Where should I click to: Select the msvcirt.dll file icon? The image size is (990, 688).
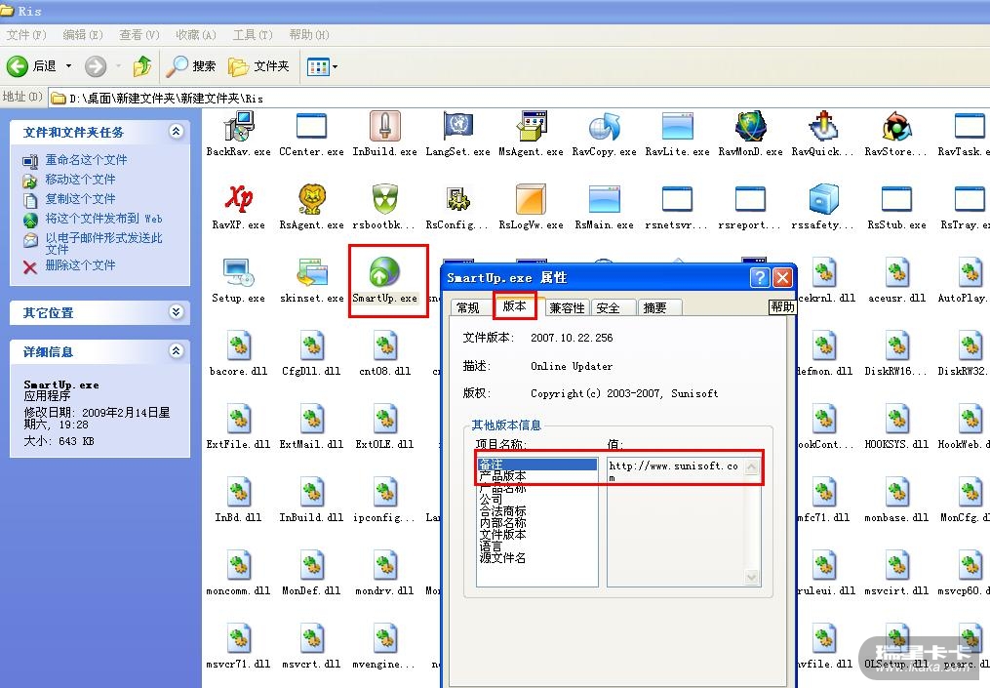click(896, 565)
